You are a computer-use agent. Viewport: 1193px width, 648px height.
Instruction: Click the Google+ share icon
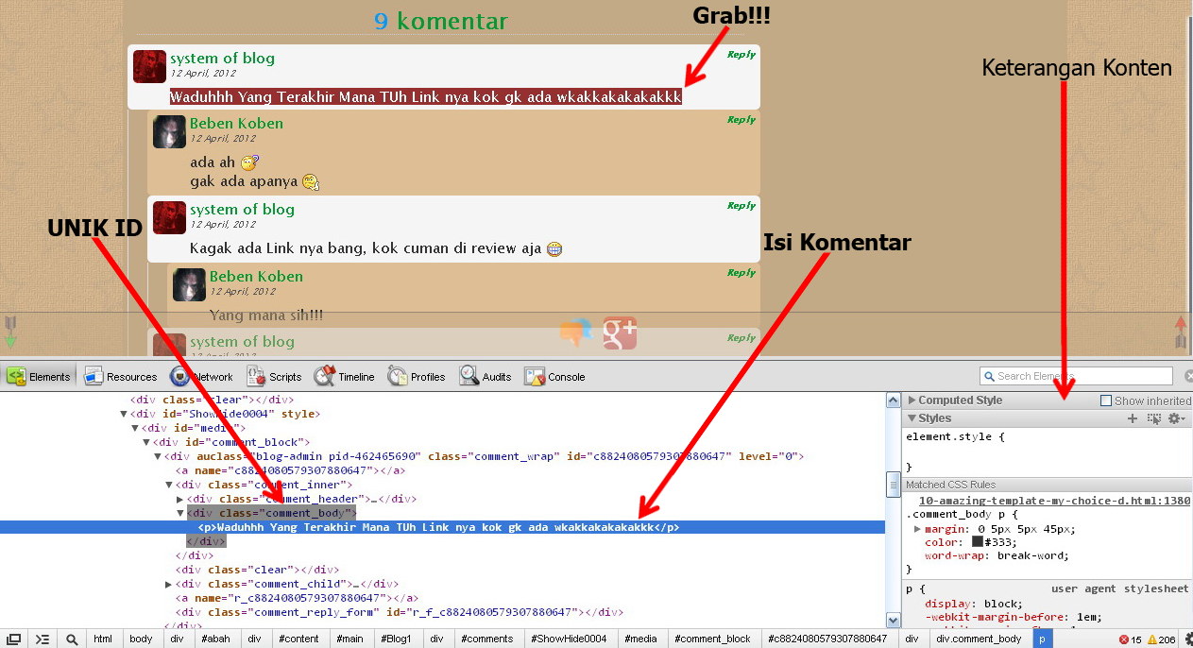pos(620,333)
